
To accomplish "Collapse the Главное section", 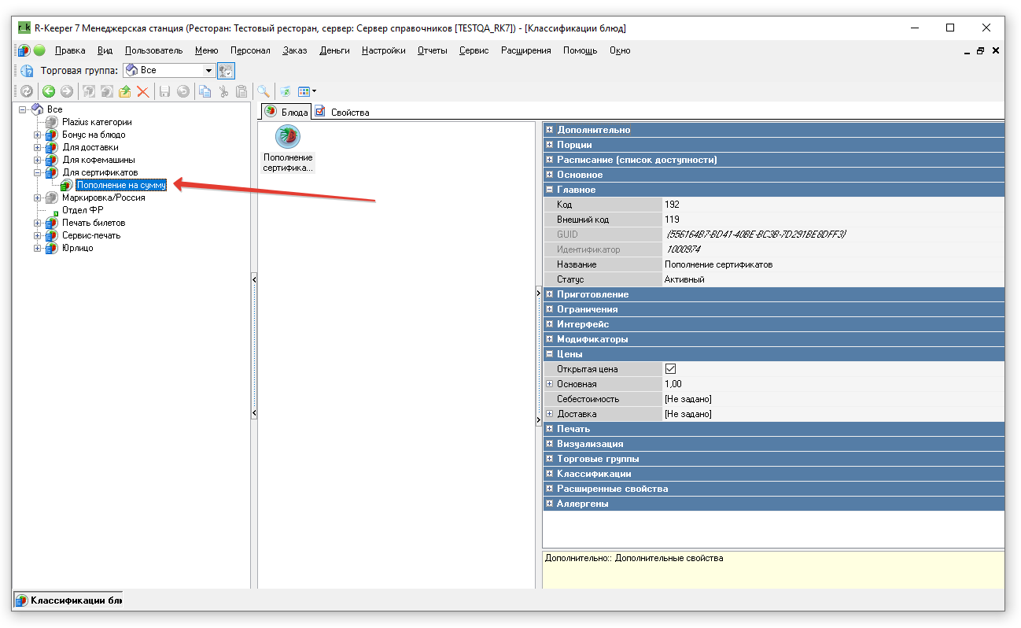I will (x=549, y=190).
